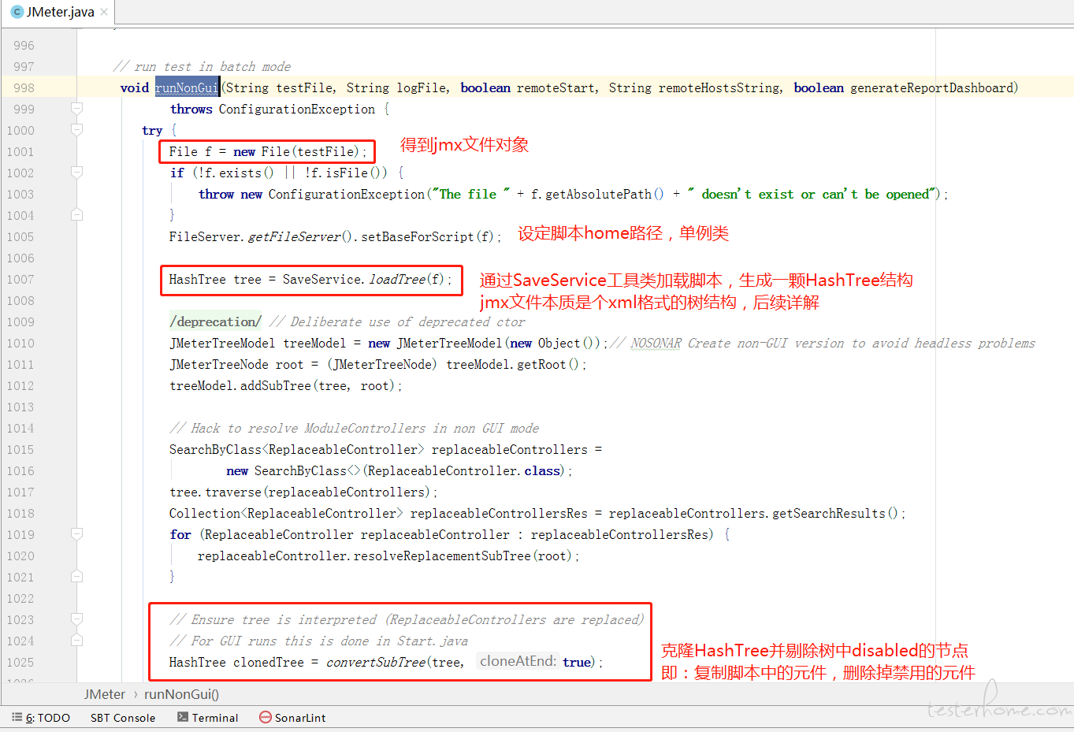Open the TODO tool window icon
Screen dimensions: 1074x732
[x=17, y=717]
